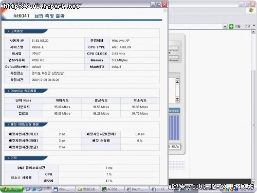Click the down arrow of small list scrollbar
Image resolution: width=257 pixels, height=193 pixels.
(177, 99)
